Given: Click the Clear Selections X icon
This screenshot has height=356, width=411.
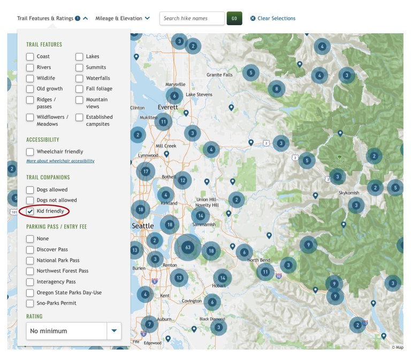Looking at the screenshot, I should [253, 18].
